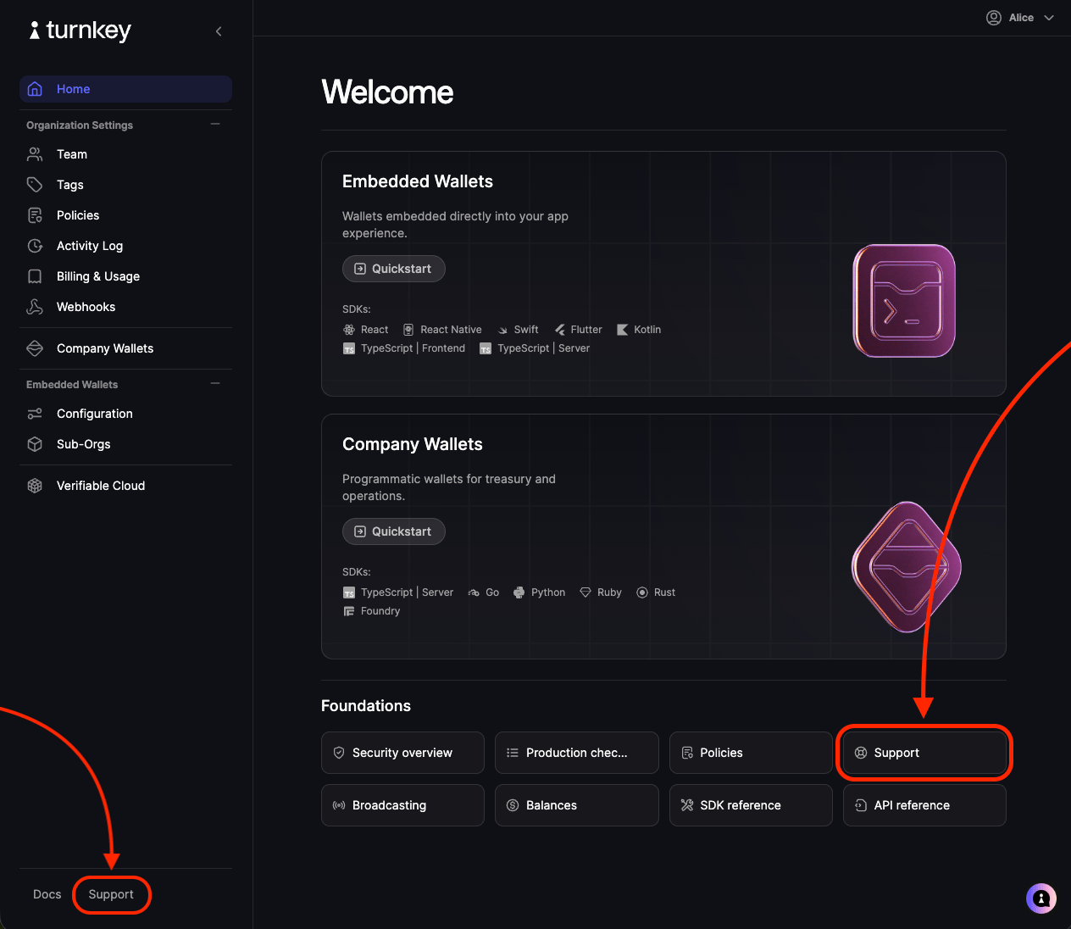Screen dimensions: 1071x929
Task: Open the chat widget icon at bottom right
Action: (1041, 898)
